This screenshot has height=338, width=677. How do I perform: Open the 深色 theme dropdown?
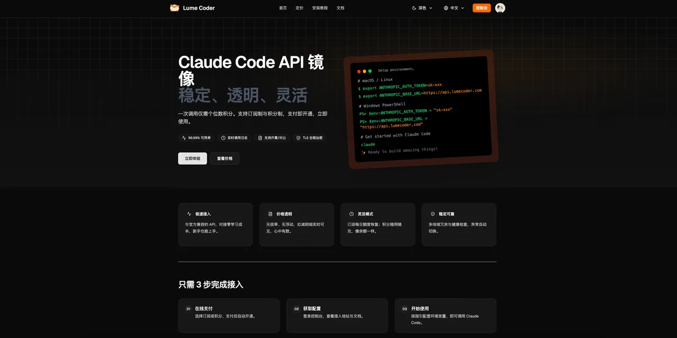click(423, 8)
